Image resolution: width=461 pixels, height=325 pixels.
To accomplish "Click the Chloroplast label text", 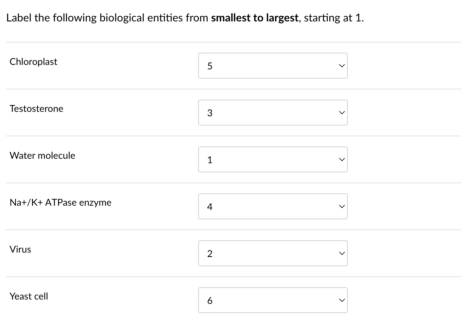I will coord(33,62).
